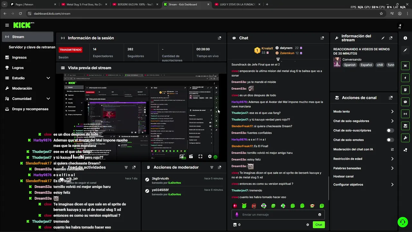The width and height of the screenshot is (412, 232).
Task: Pop out the Chat panel
Action: click(322, 38)
